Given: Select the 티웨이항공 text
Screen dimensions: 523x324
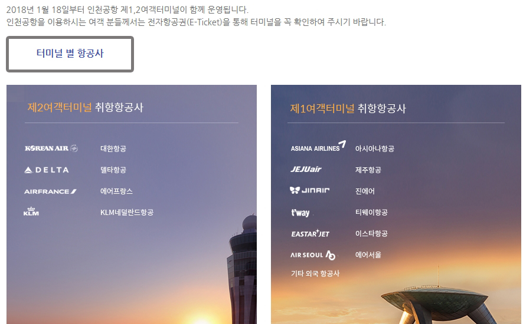Looking at the screenshot, I should [x=371, y=213].
